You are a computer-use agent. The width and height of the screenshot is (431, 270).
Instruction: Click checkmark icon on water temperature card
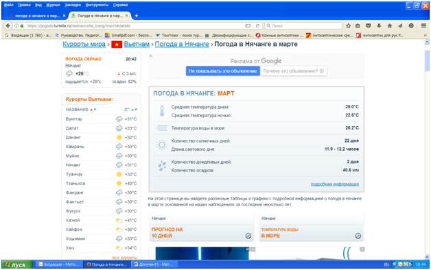(x=358, y=236)
